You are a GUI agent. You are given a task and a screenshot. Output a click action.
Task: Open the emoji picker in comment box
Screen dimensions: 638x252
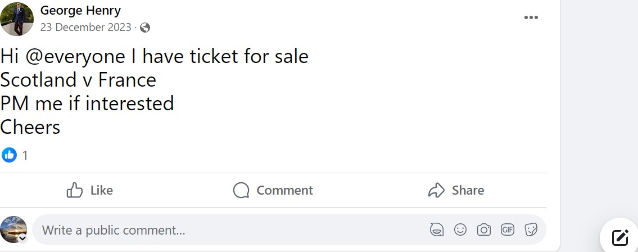[x=460, y=229]
